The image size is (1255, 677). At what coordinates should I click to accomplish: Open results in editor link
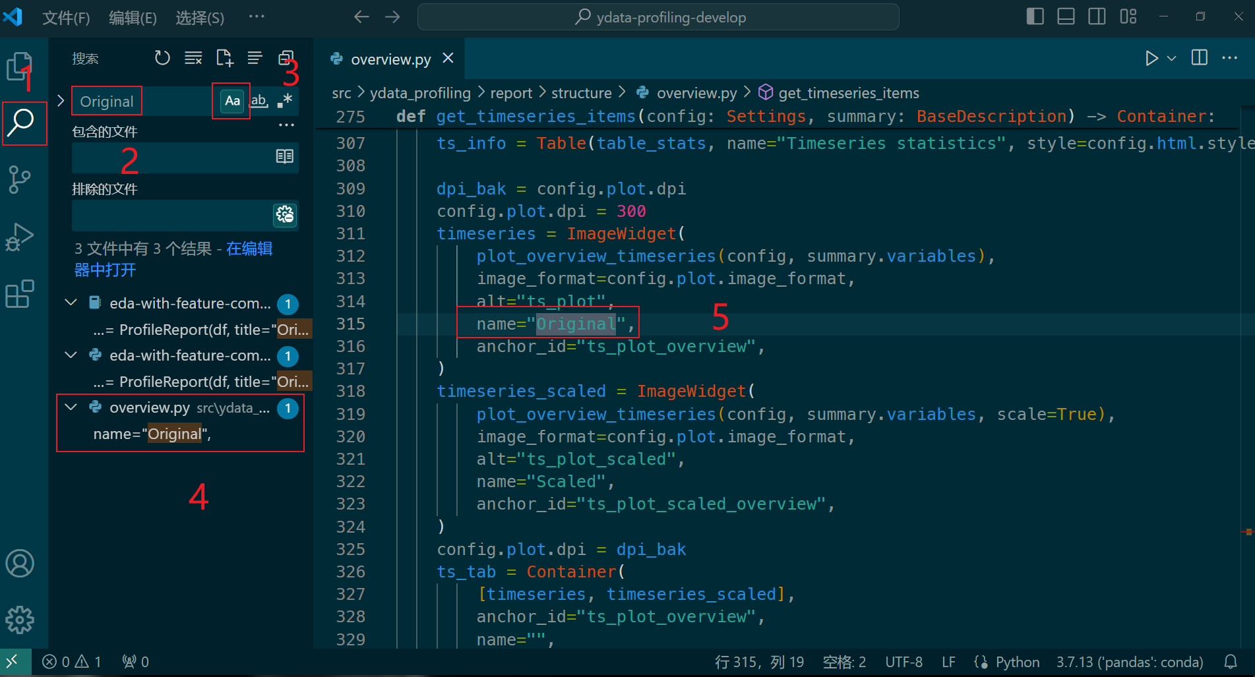[173, 259]
